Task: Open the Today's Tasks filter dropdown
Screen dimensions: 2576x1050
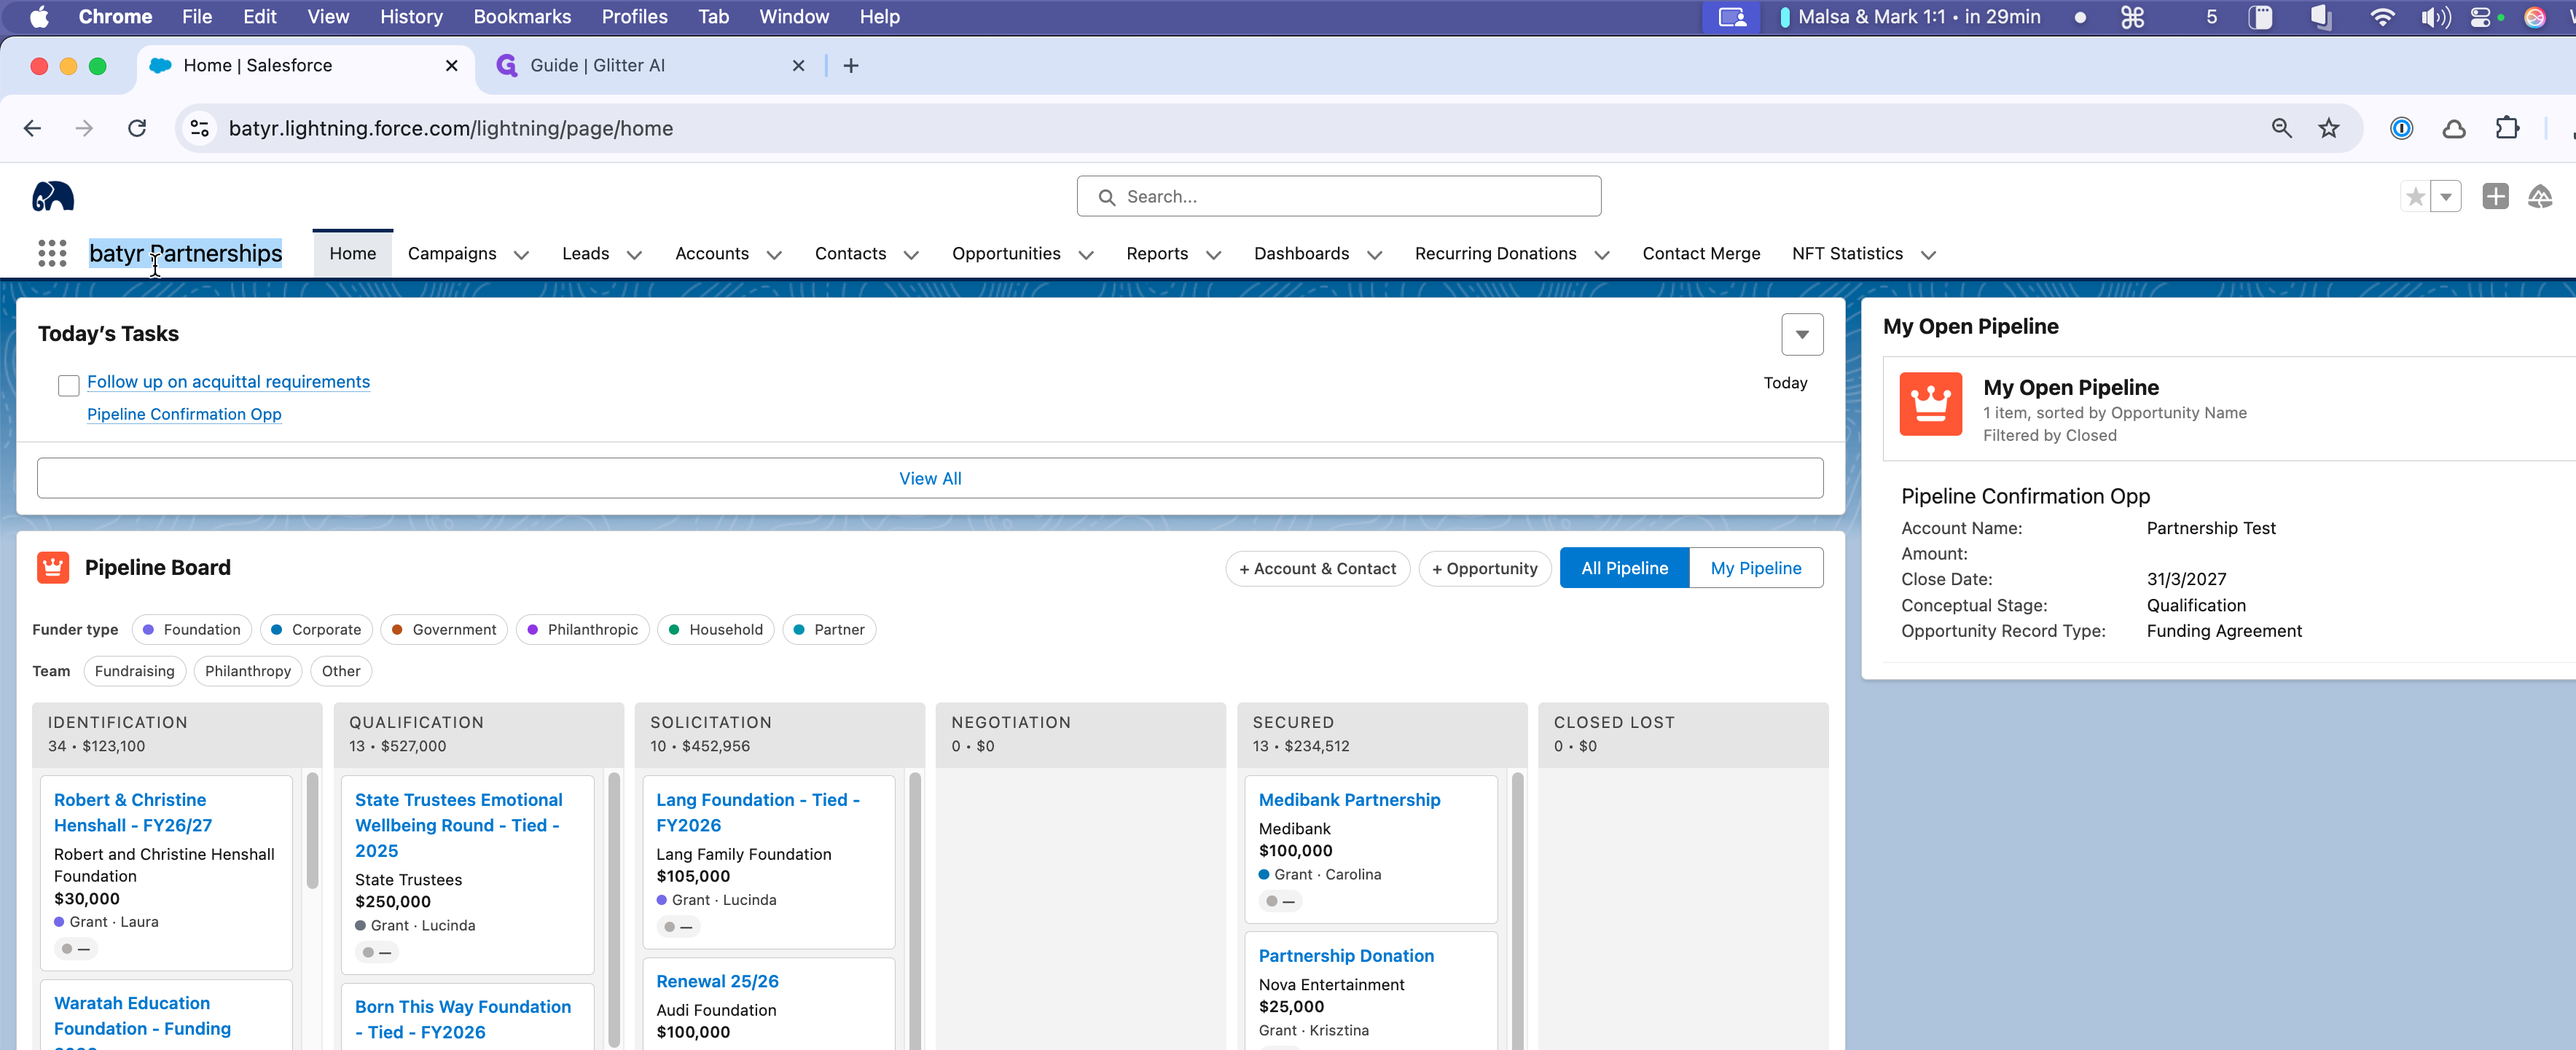Action: [x=1802, y=334]
